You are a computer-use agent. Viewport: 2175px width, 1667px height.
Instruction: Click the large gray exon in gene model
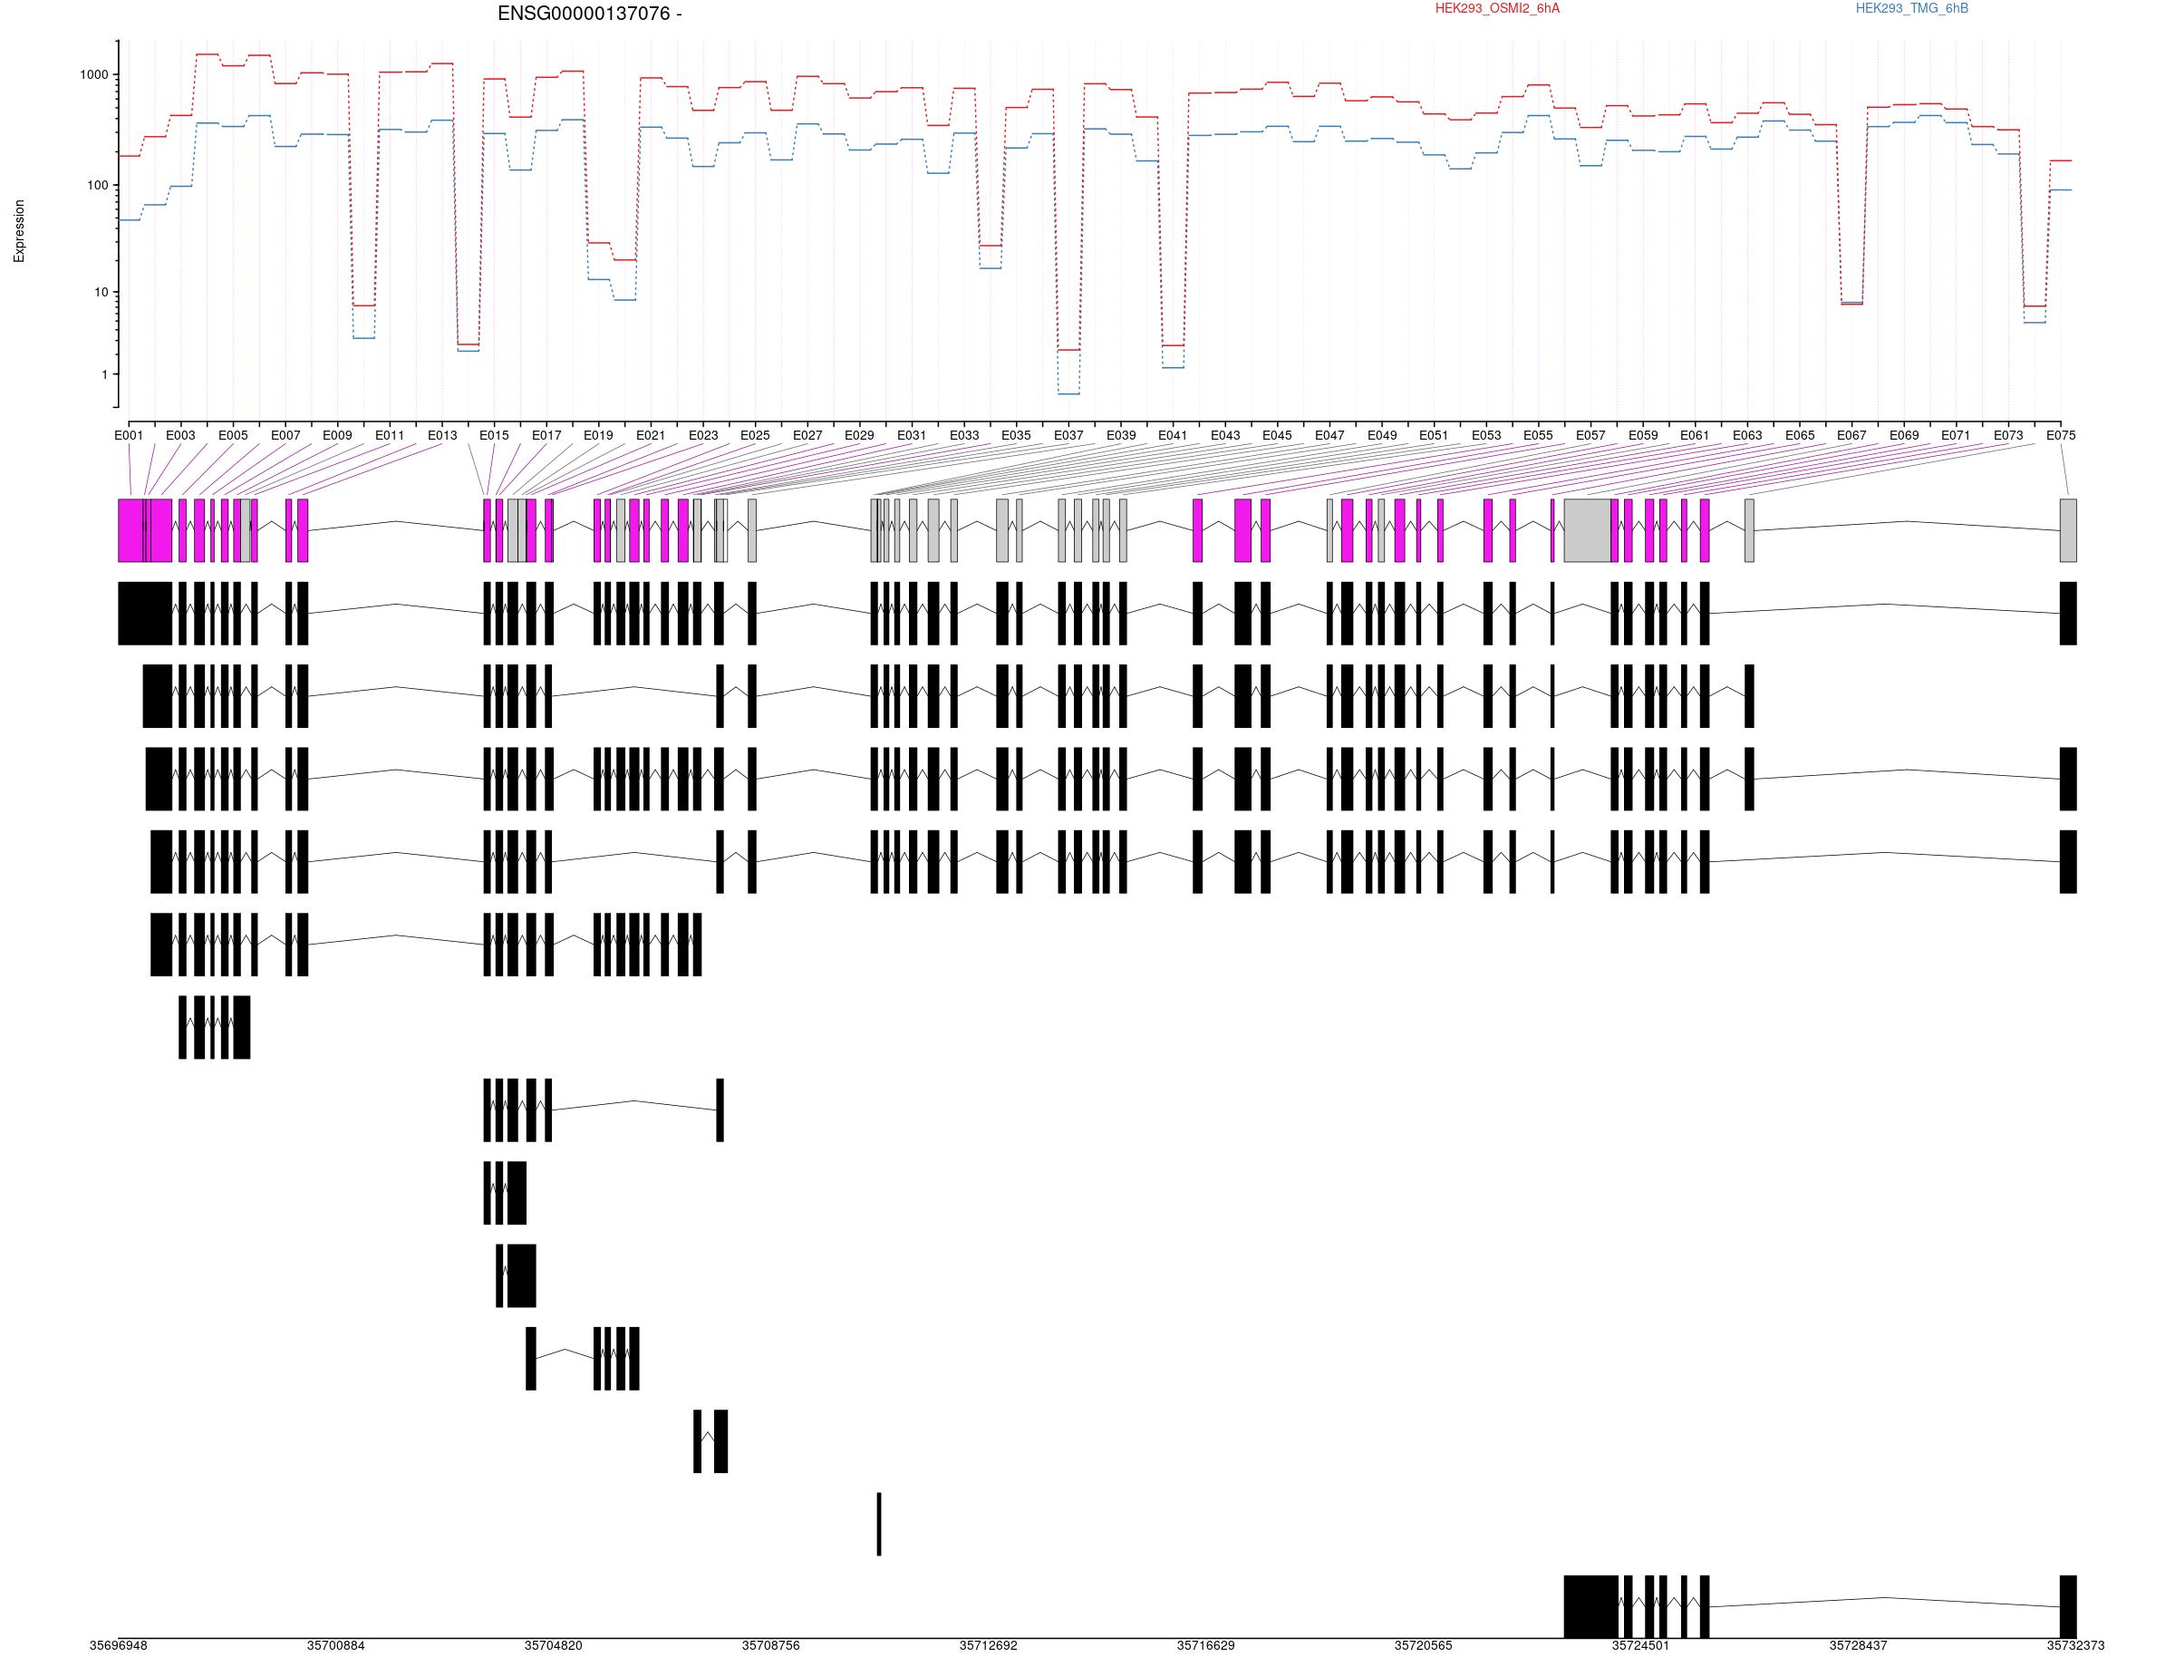pyautogui.click(x=1587, y=531)
